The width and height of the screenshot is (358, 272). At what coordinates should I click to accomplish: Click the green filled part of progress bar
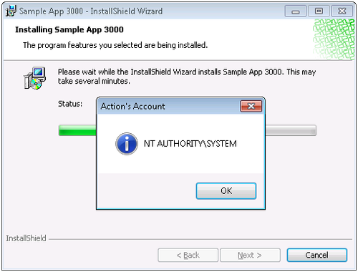click(77, 130)
